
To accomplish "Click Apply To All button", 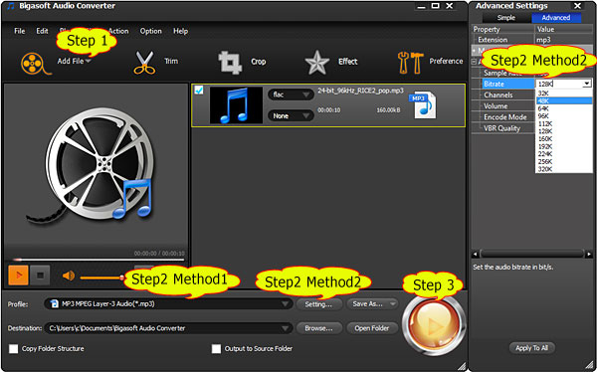I will click(531, 348).
